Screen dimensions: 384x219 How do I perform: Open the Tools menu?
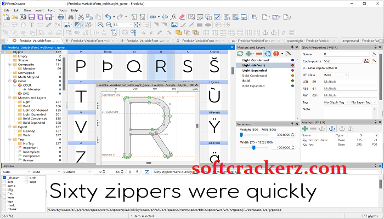(x=63, y=10)
